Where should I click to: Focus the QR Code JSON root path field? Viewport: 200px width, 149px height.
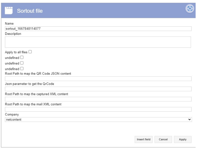coord(98,79)
